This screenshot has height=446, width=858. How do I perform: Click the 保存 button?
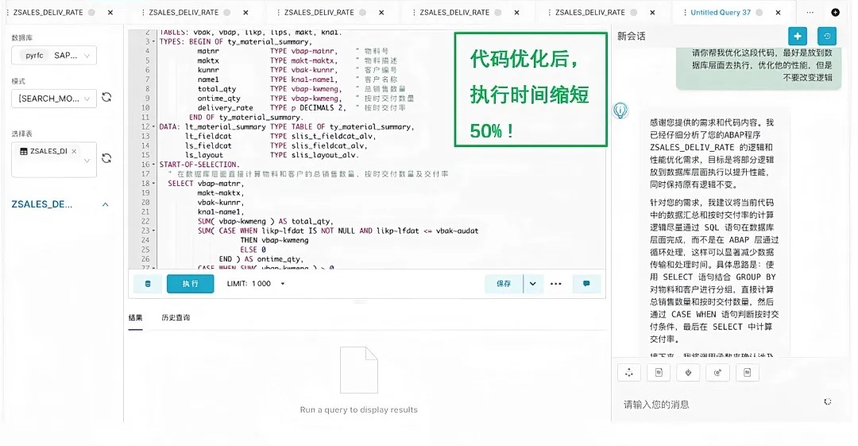[x=504, y=284]
